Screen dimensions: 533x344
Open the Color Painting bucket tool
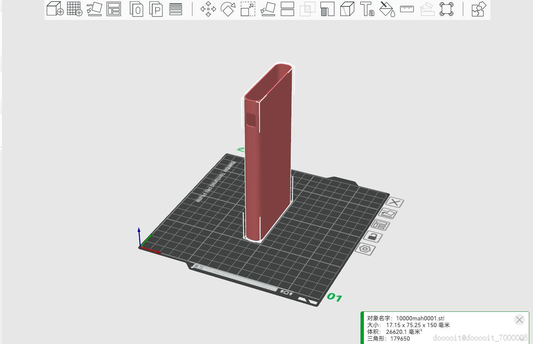pyautogui.click(x=387, y=9)
